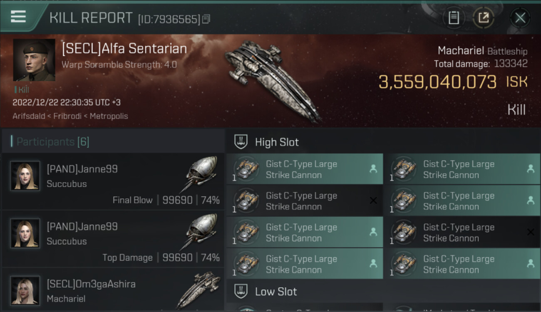Click the High Slot section header
This screenshot has width=541, height=312.
coord(383,142)
